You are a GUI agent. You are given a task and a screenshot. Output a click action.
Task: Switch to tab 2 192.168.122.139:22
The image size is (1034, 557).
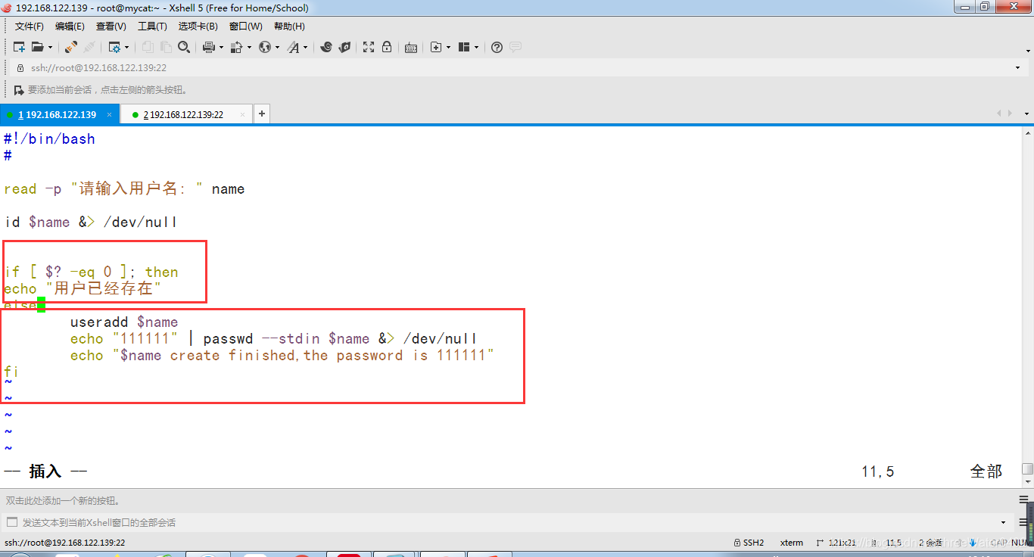coord(185,114)
